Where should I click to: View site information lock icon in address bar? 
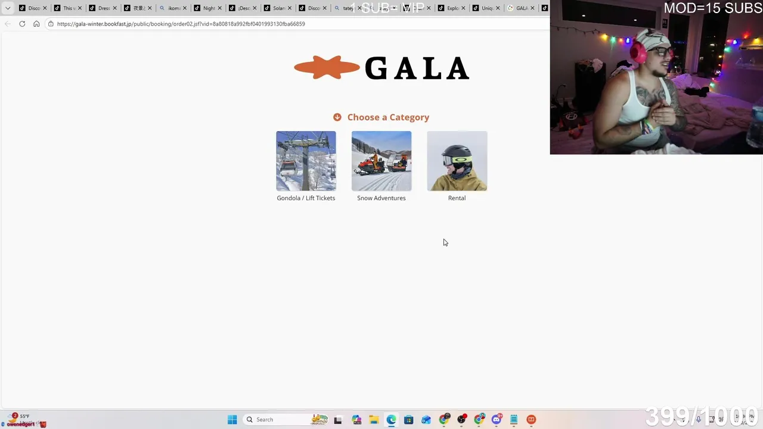(51, 24)
